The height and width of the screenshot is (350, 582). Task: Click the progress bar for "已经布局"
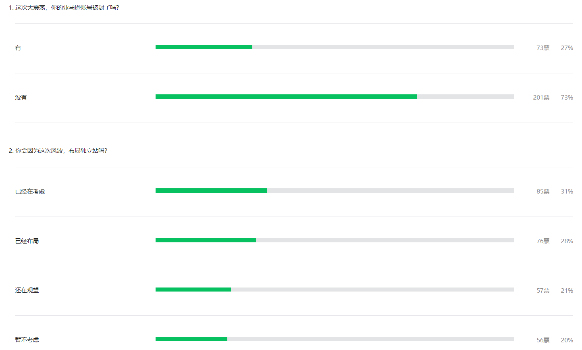coord(334,240)
